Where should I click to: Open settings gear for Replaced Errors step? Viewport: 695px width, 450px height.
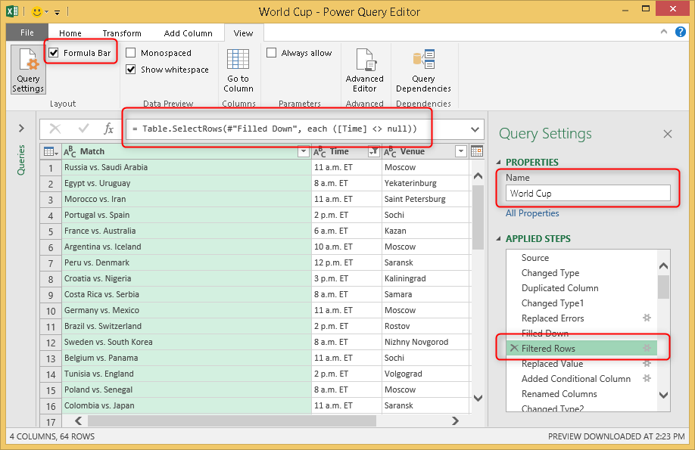coord(647,318)
